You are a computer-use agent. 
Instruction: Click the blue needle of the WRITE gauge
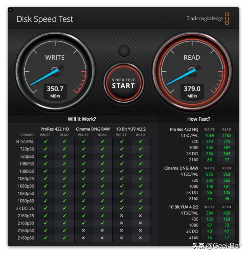pyautogui.click(x=44, y=77)
